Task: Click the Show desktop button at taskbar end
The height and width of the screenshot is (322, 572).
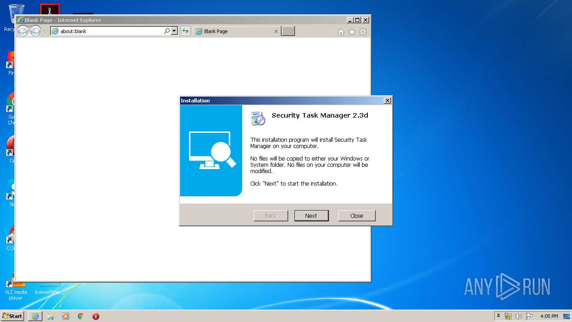Action: [x=568, y=316]
